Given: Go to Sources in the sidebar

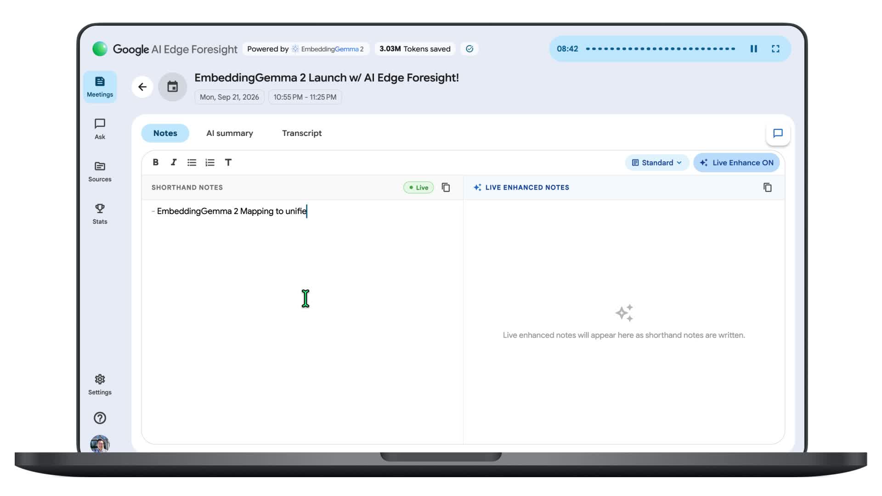Looking at the screenshot, I should click(x=100, y=172).
